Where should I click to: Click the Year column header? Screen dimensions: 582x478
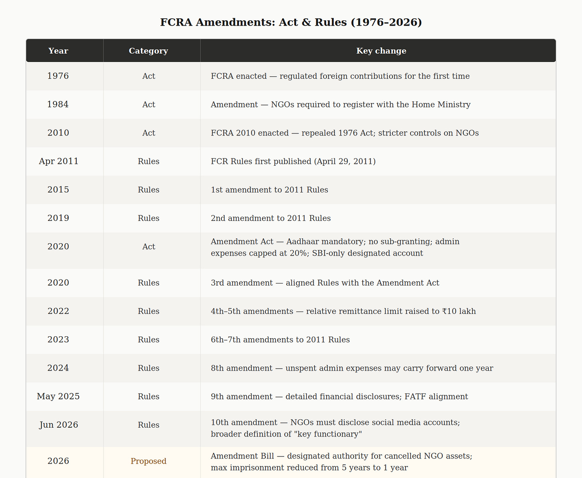[x=58, y=51]
